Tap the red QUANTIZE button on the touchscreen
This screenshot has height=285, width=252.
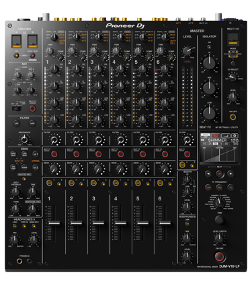pyautogui.click(x=216, y=136)
